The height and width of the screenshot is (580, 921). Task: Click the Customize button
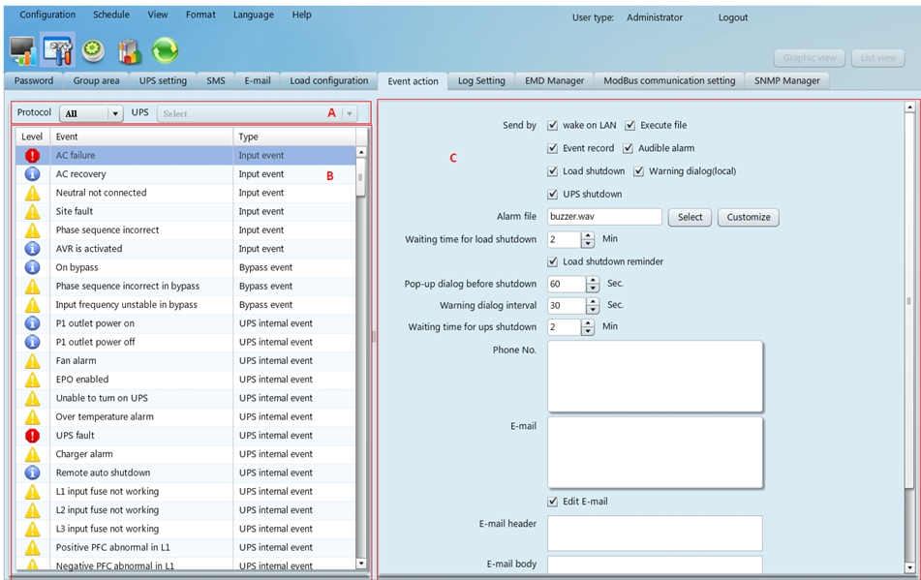749,217
